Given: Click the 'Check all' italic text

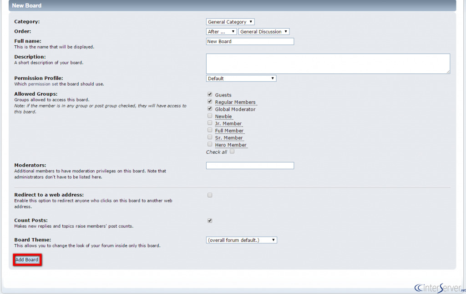Looking at the screenshot, I should click(217, 152).
